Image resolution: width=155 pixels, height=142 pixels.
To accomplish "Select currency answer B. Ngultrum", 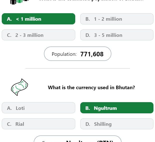I will pyautogui.click(x=117, y=108).
